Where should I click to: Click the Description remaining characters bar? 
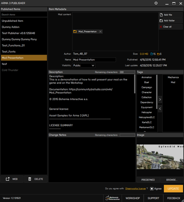pos(127,72)
